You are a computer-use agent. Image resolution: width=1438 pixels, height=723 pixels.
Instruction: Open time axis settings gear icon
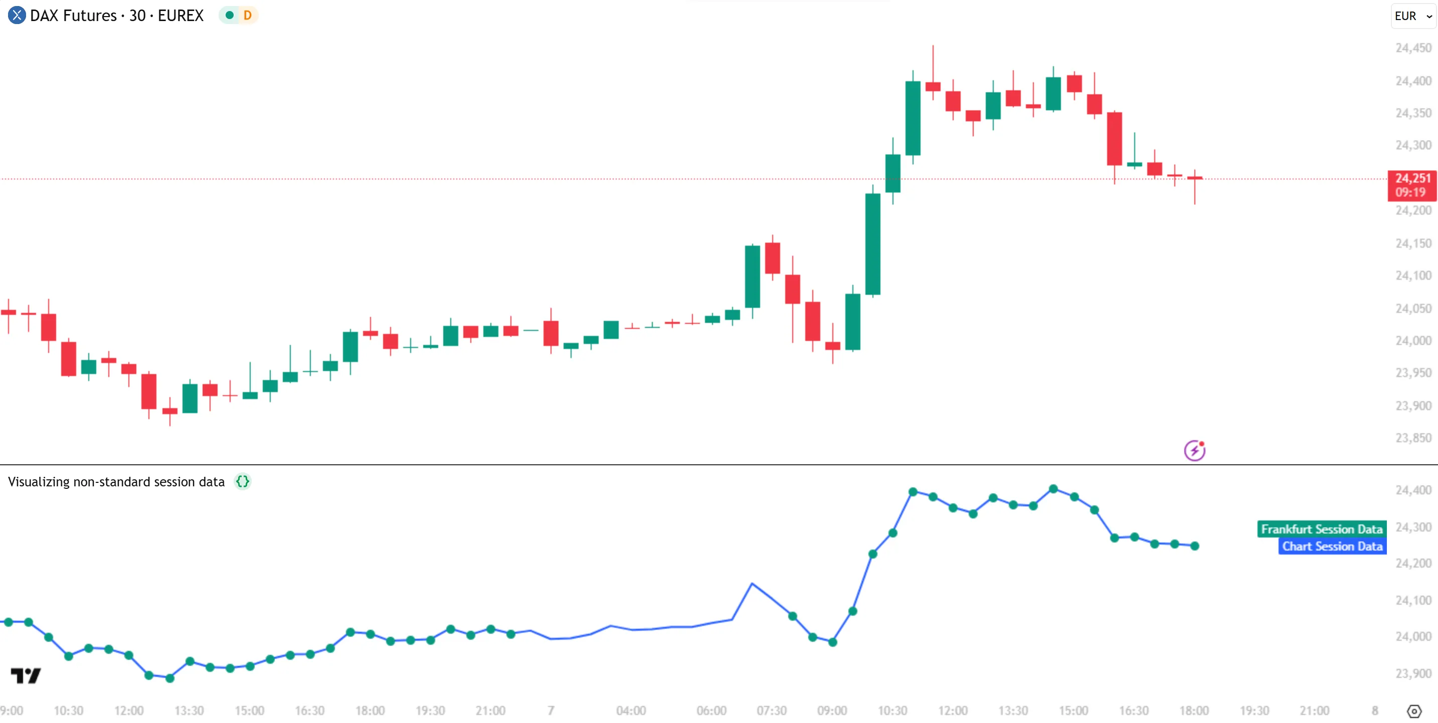(1413, 711)
